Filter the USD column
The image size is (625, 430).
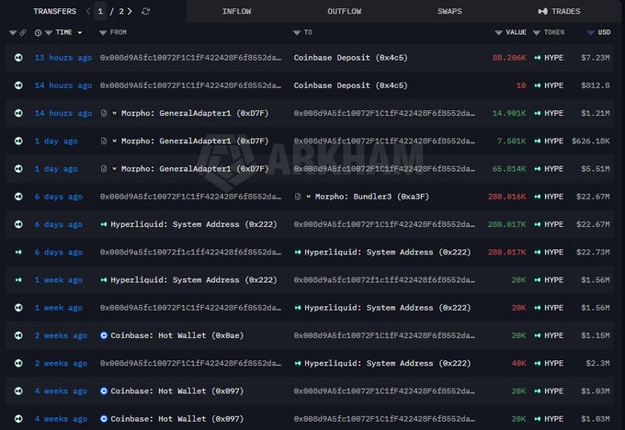pyautogui.click(x=590, y=33)
